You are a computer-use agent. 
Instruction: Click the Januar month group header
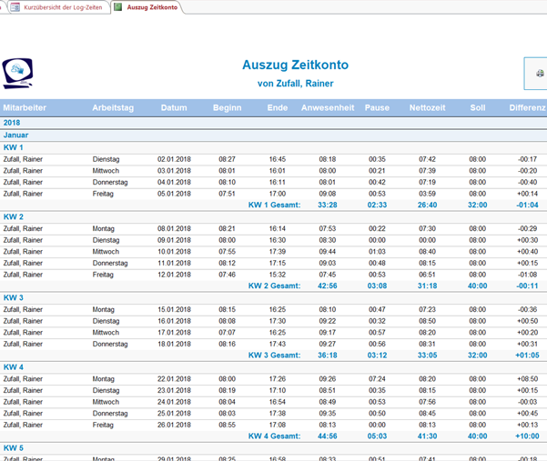click(x=15, y=135)
